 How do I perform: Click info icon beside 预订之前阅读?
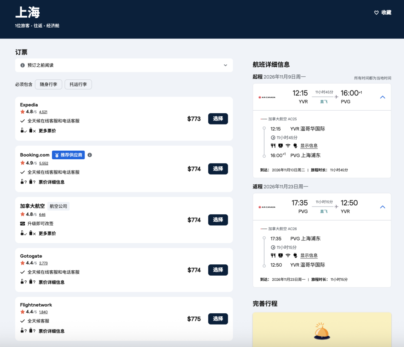coord(22,65)
